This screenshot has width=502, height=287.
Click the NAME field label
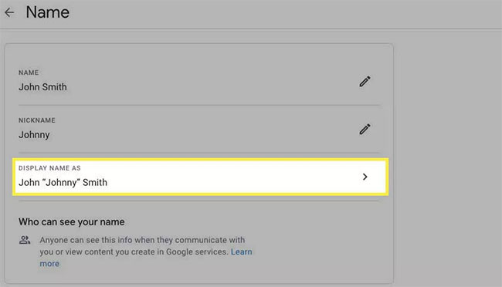(x=29, y=73)
